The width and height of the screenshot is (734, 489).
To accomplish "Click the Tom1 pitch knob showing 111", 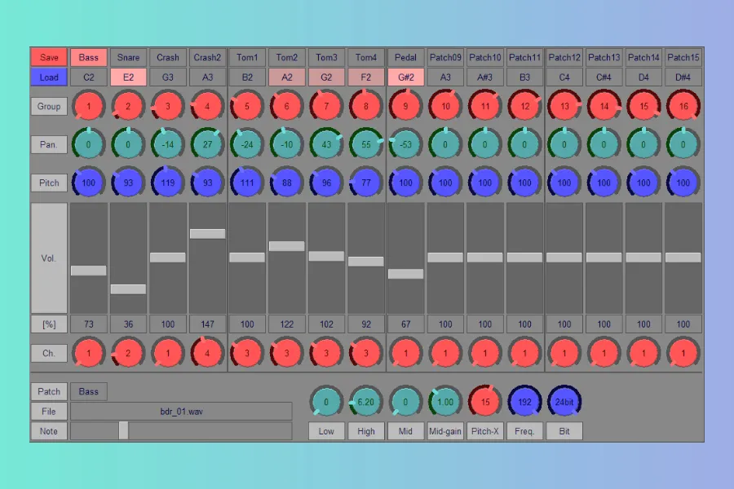I will tap(247, 183).
